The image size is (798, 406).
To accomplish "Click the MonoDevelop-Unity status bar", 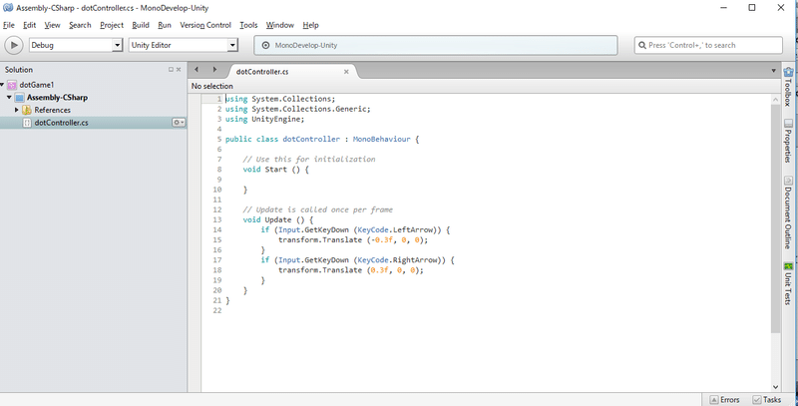I will 436,45.
